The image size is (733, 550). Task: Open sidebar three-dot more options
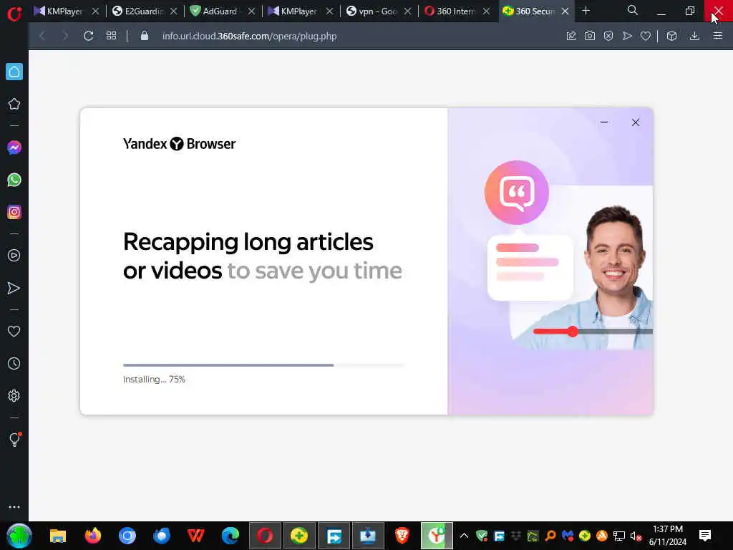pos(14,507)
